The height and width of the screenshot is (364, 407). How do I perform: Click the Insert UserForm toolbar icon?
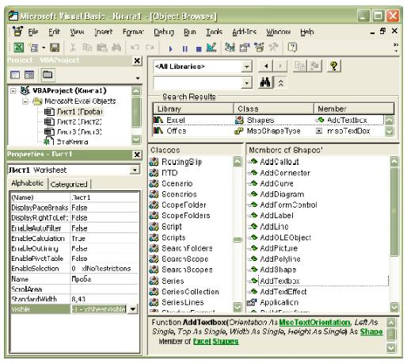pyautogui.click(x=34, y=48)
